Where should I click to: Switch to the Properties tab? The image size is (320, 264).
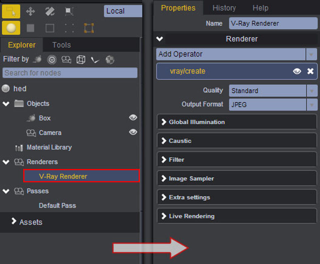pyautogui.click(x=178, y=8)
